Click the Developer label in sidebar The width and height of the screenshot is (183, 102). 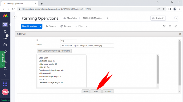[5, 100]
